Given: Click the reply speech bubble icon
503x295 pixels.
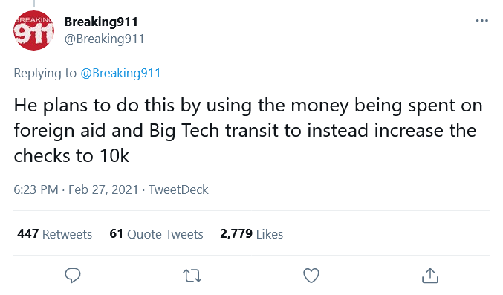Looking at the screenshot, I should pyautogui.click(x=73, y=276).
